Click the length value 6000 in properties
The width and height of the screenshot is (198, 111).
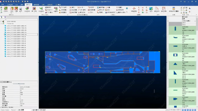pos(21,92)
